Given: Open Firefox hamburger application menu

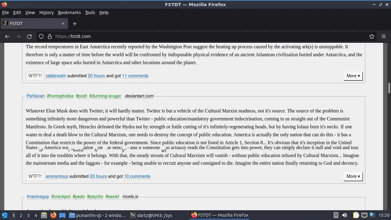Looking at the screenshot, I should tap(384, 36).
